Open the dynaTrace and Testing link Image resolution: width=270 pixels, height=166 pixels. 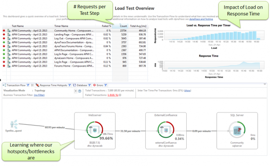coord(201,19)
